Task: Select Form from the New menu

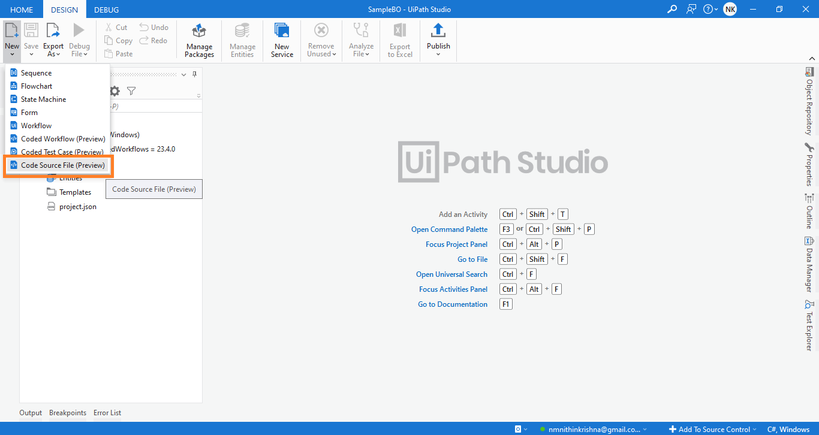Action: click(57, 113)
